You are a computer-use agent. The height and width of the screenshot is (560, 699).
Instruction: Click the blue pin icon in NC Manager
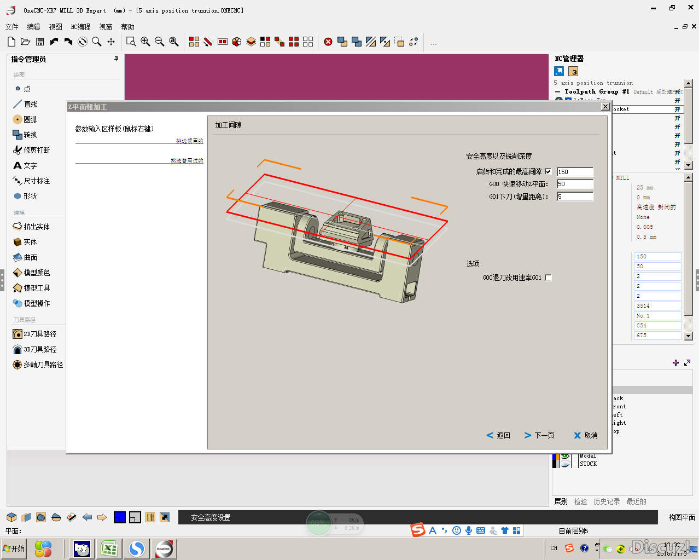click(559, 71)
